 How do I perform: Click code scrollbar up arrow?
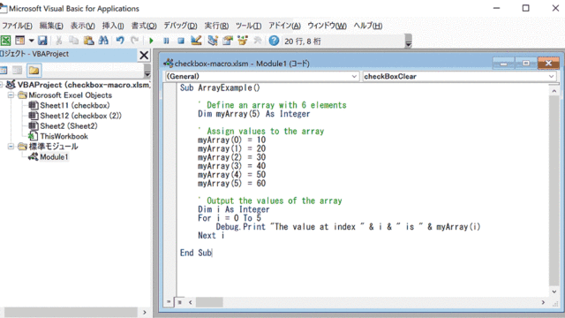click(554, 91)
